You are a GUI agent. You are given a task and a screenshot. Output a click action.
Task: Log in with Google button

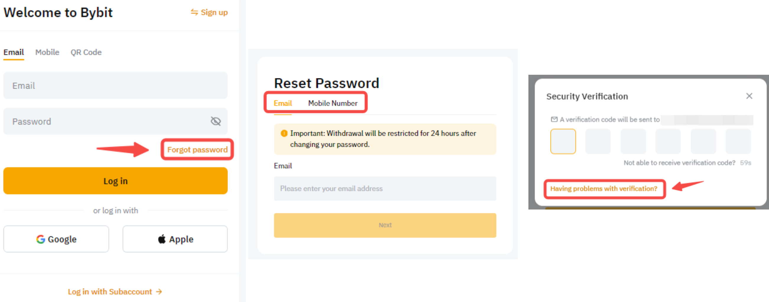(56, 239)
